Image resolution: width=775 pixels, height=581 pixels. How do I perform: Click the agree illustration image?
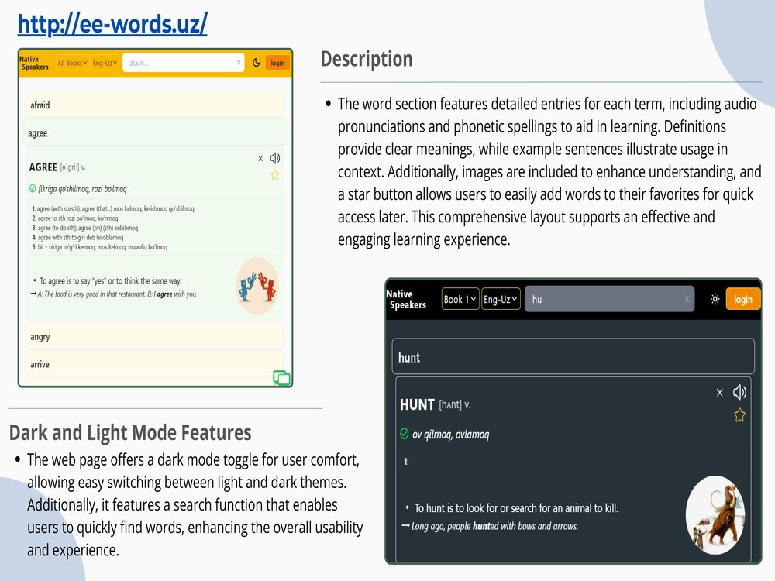click(x=257, y=286)
